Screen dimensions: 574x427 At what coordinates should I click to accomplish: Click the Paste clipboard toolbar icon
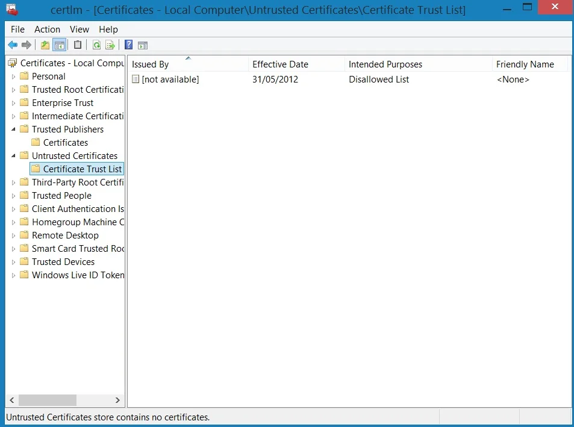pos(78,45)
